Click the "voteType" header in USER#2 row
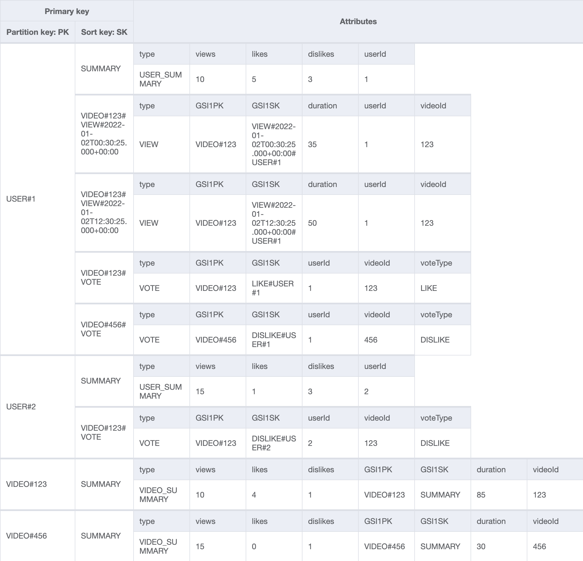The height and width of the screenshot is (561, 583). click(x=443, y=418)
